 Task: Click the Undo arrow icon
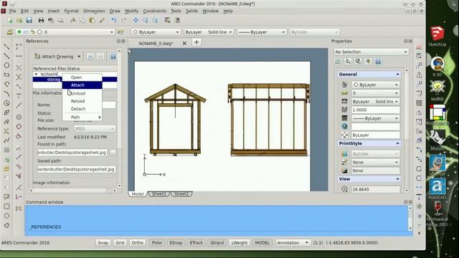[113, 21]
